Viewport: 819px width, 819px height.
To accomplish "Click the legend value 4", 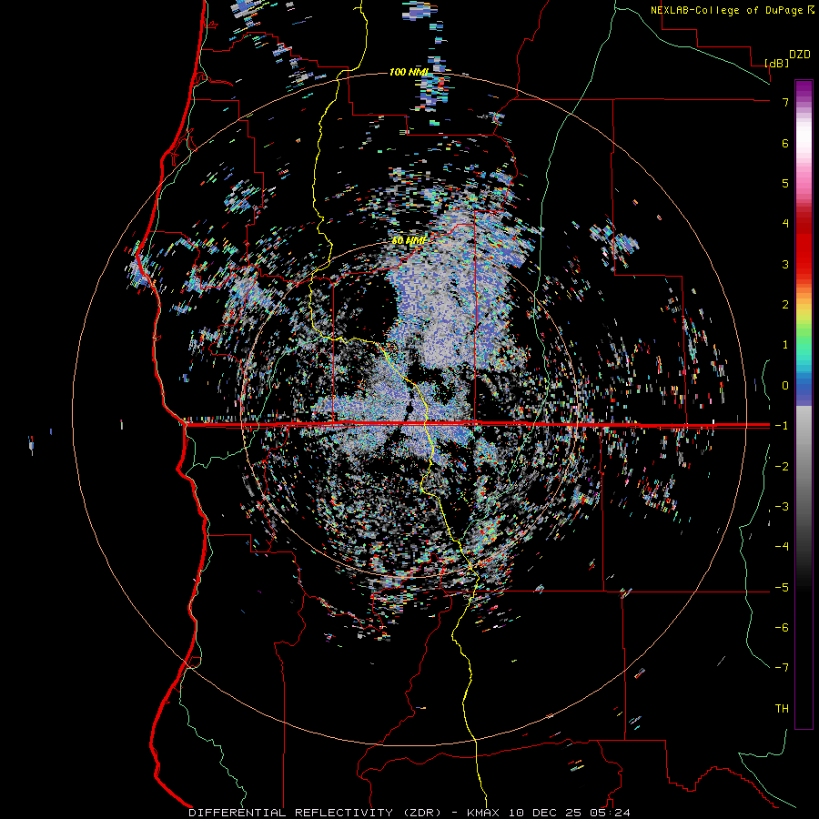I will (785, 224).
